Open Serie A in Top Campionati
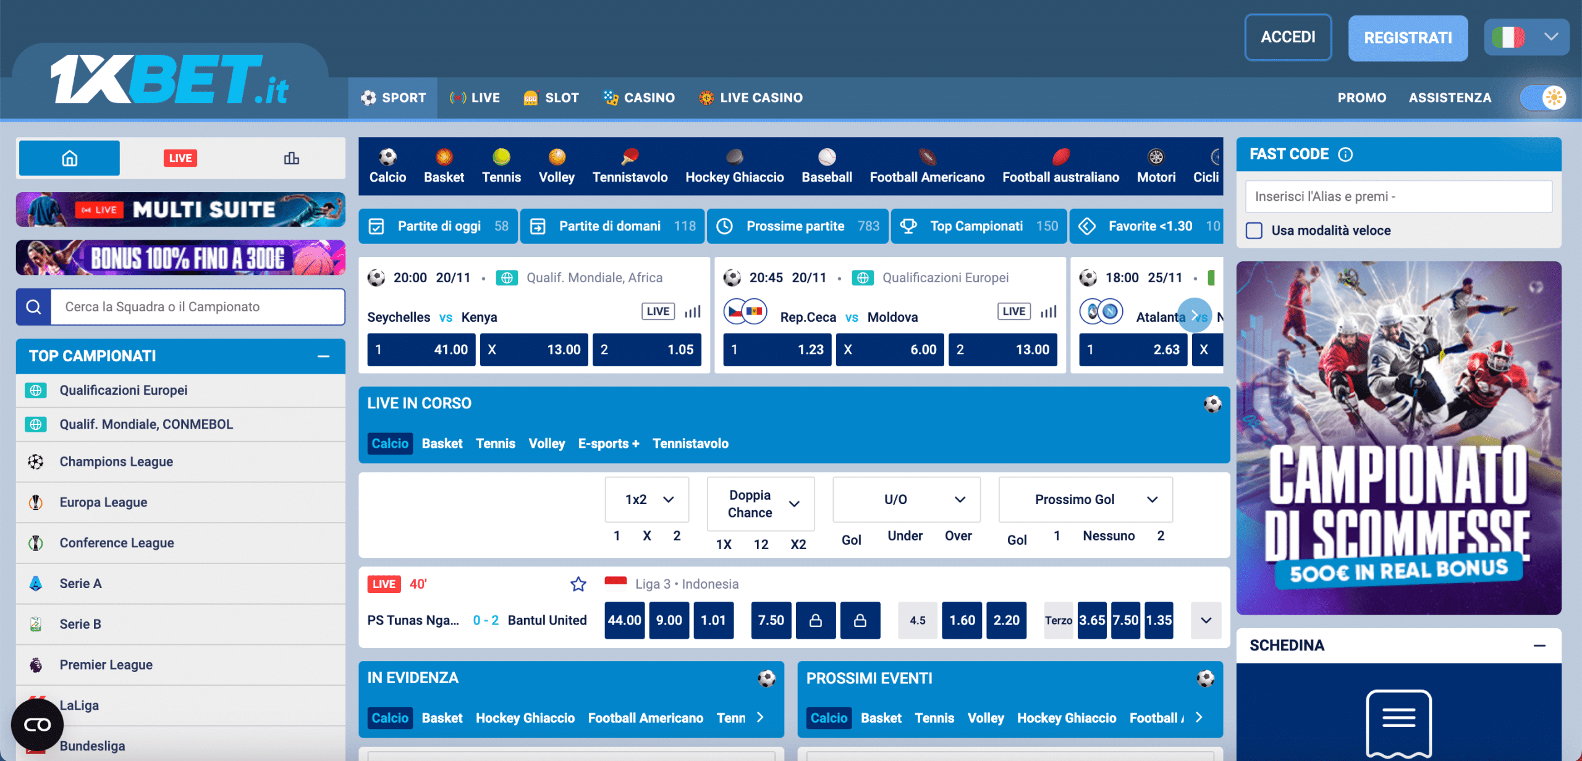The image size is (1582, 761). click(x=180, y=584)
